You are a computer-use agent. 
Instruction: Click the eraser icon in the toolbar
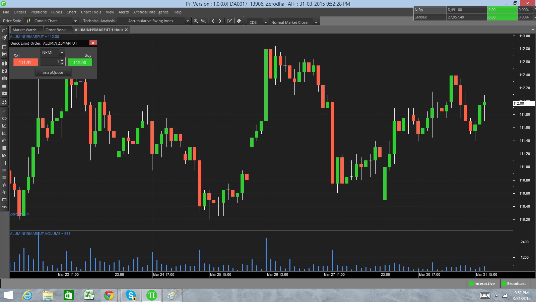pyautogui.click(x=239, y=21)
